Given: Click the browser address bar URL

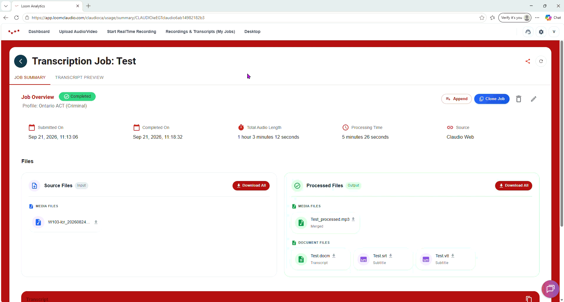Looking at the screenshot, I should [x=118, y=18].
